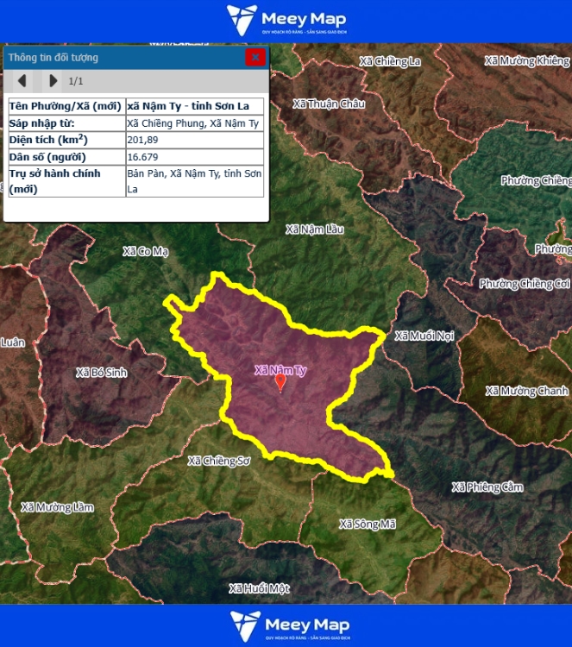Click the Xã Thuận Châu label
Screen dimensions: 572x647
pyautogui.click(x=329, y=104)
